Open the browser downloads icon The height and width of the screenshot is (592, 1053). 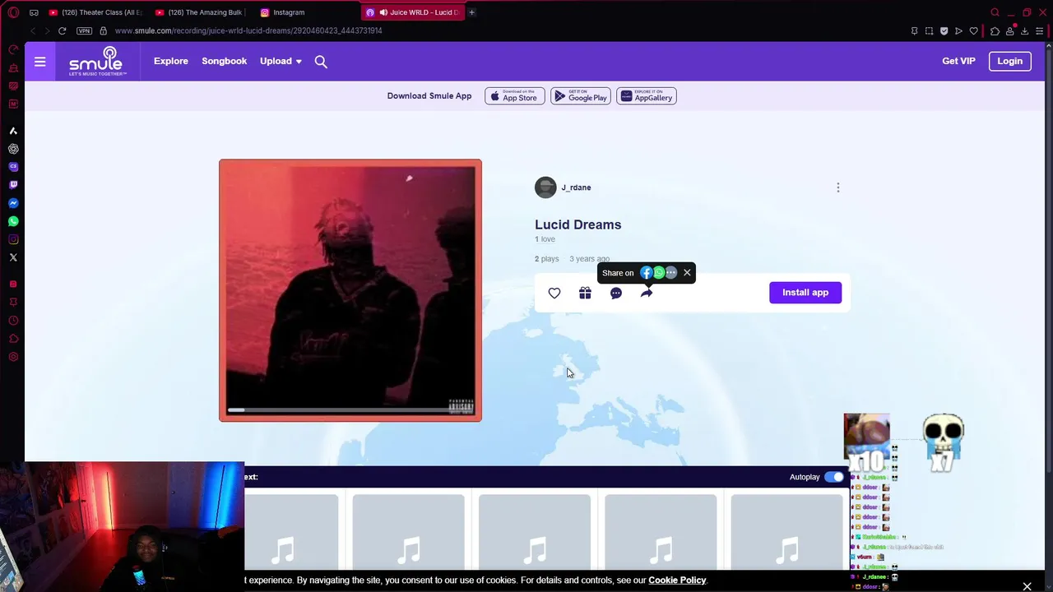(1024, 30)
